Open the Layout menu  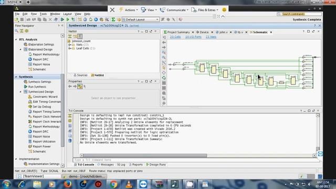click(67, 14)
